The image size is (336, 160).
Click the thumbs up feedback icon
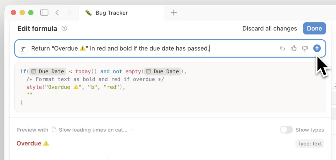coord(294,48)
